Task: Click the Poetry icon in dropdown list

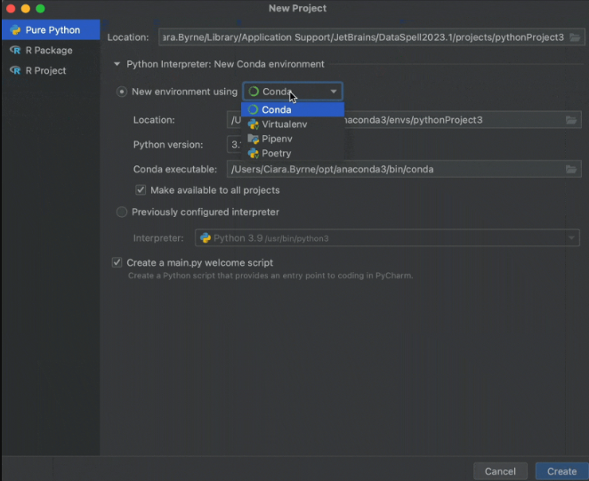Action: pos(254,153)
